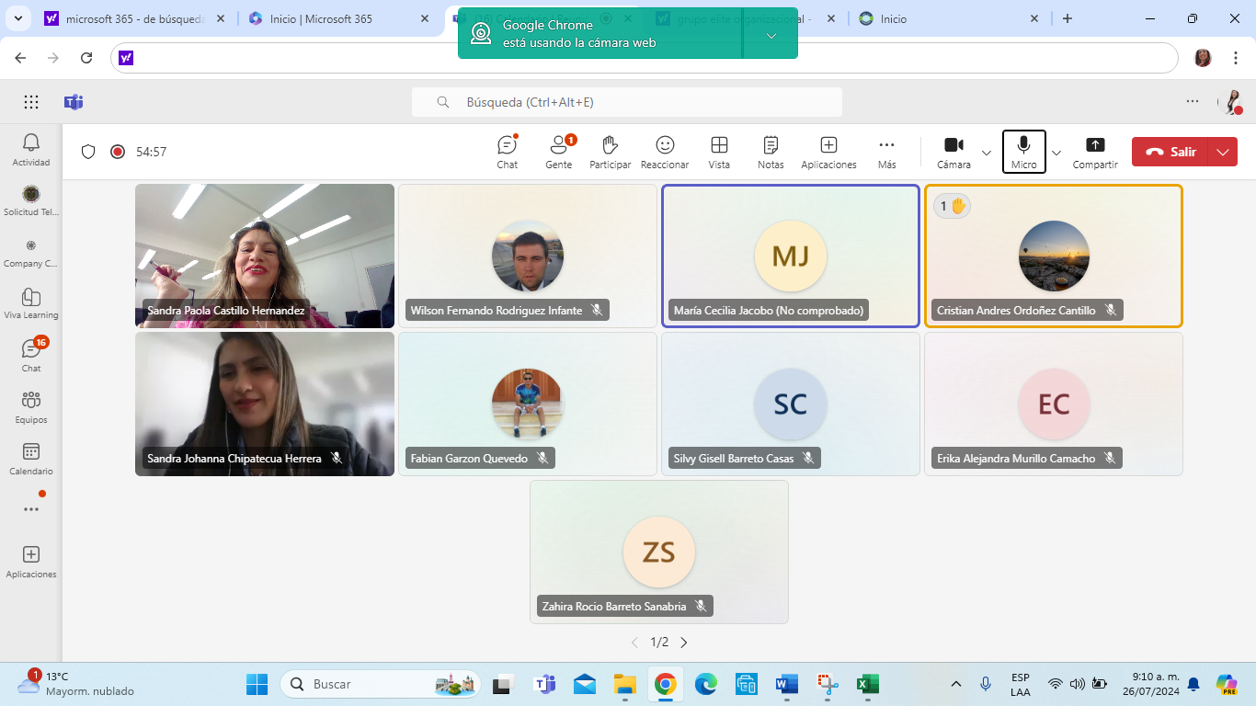1256x706 pixels.
Task: Show the Gente participants list
Action: click(x=558, y=152)
